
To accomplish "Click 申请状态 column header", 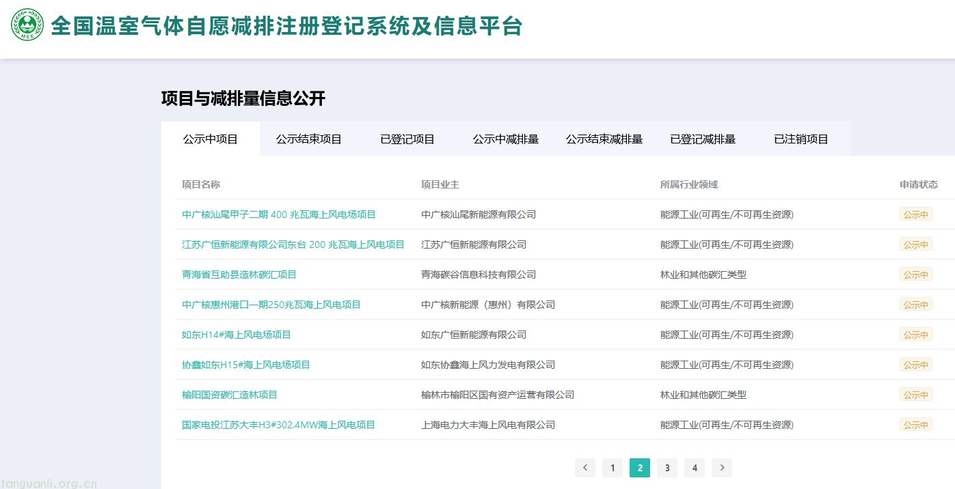I will coord(919,184).
